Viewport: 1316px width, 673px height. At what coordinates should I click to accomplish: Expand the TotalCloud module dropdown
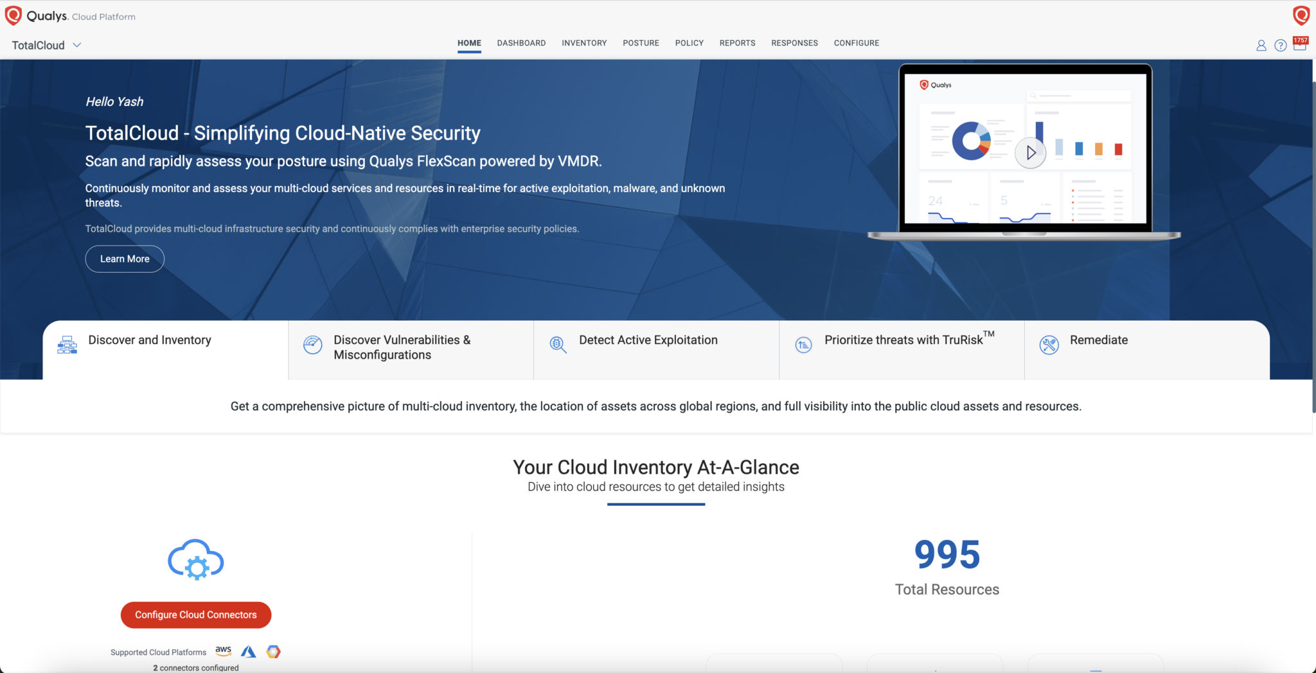click(76, 45)
